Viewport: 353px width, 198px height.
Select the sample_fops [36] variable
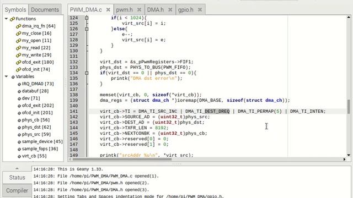point(40,148)
